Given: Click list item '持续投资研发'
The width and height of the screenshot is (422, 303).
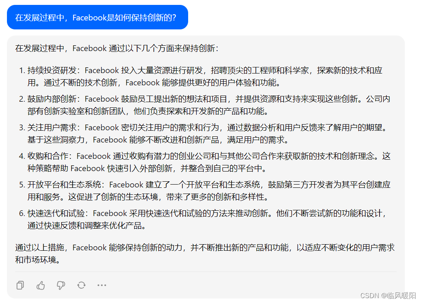Looking at the screenshot, I should click(x=204, y=76).
